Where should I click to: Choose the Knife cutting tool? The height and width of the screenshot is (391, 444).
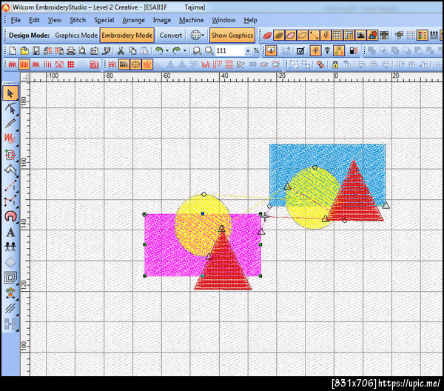point(10,124)
